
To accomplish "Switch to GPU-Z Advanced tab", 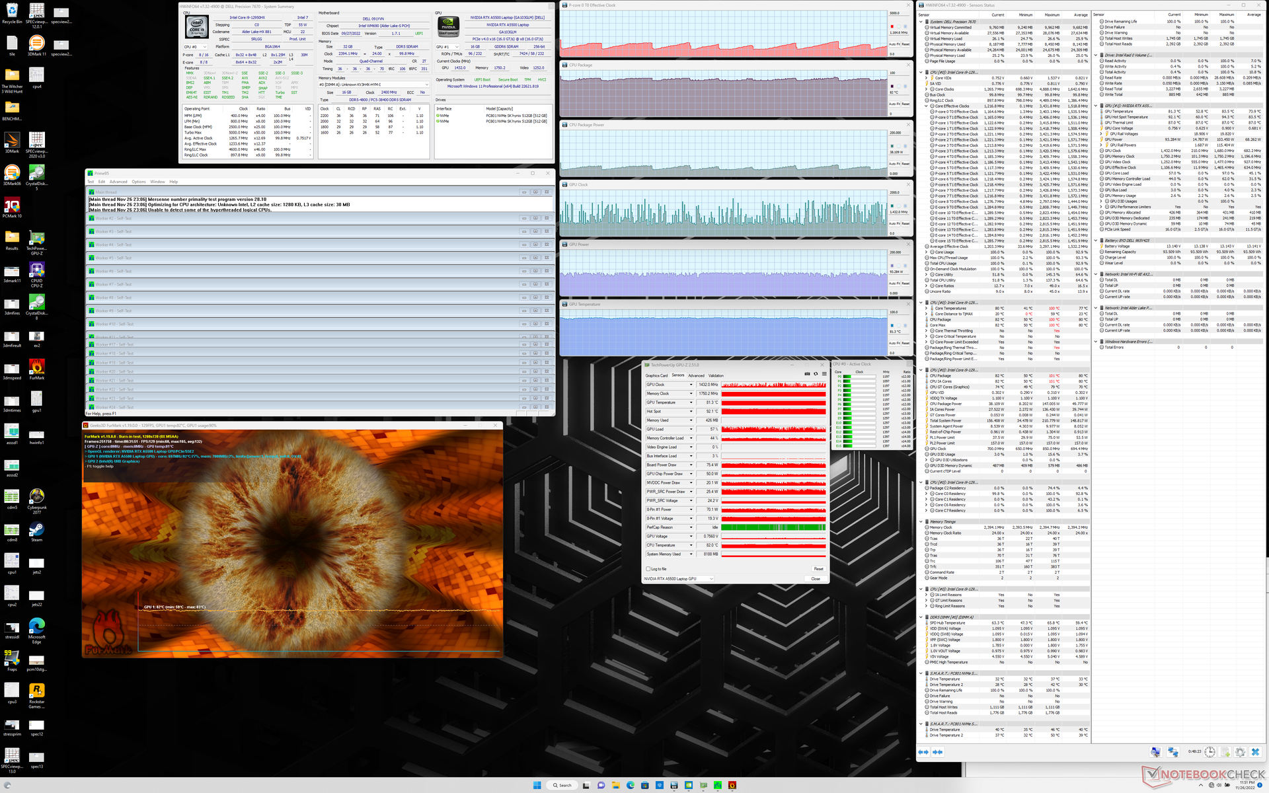I will 696,375.
